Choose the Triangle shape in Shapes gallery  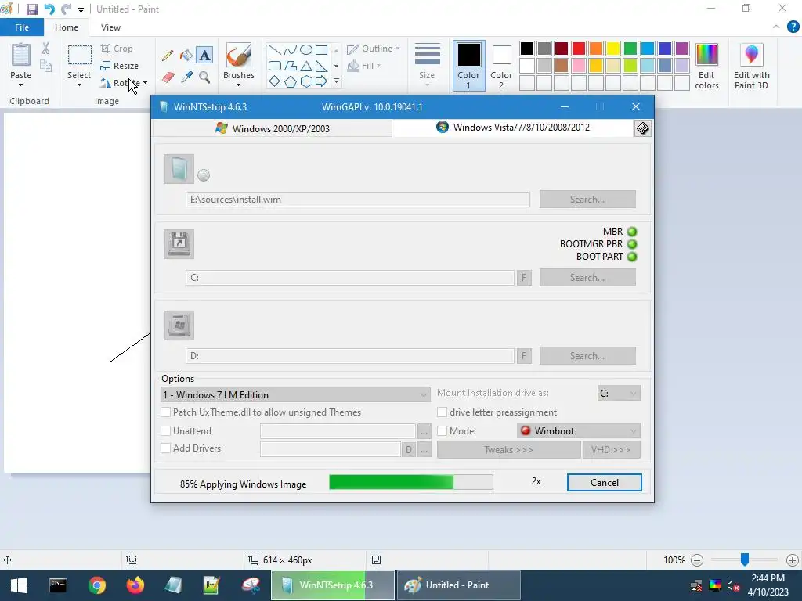coord(306,66)
